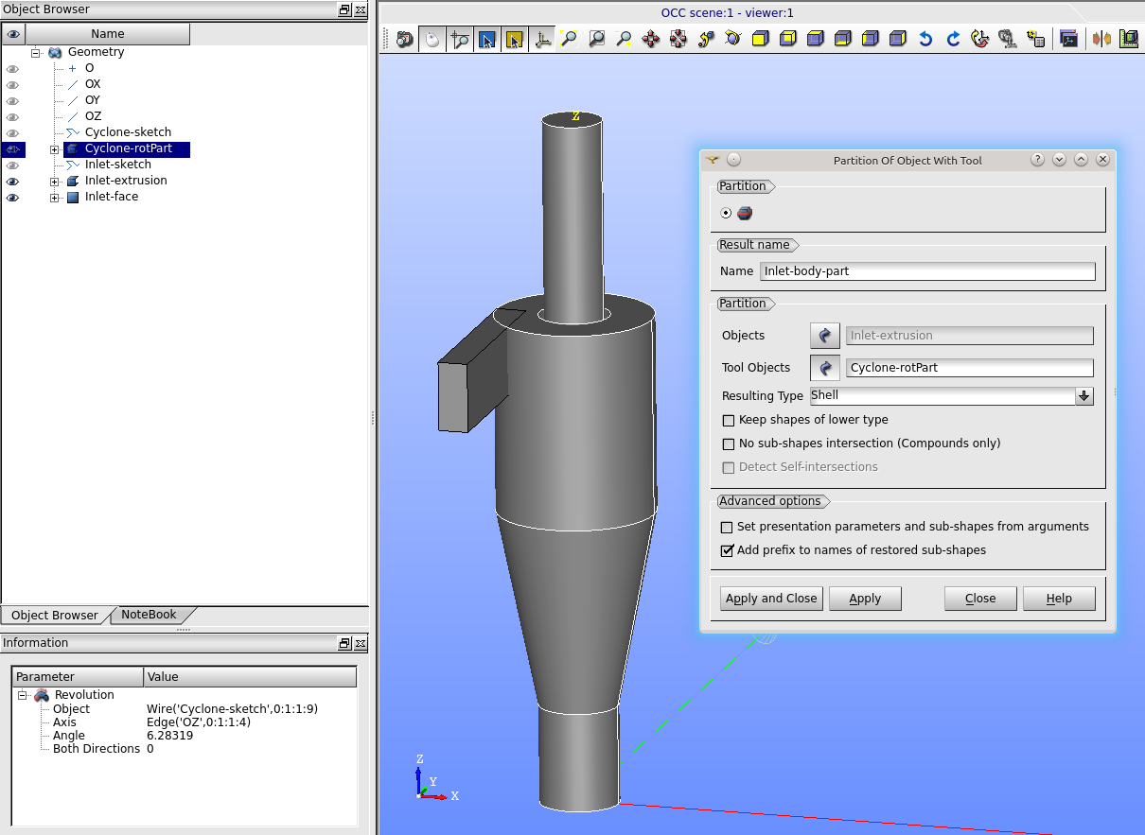Switch to the NoteBook tab
Screen dimensions: 1145x835
149,615
